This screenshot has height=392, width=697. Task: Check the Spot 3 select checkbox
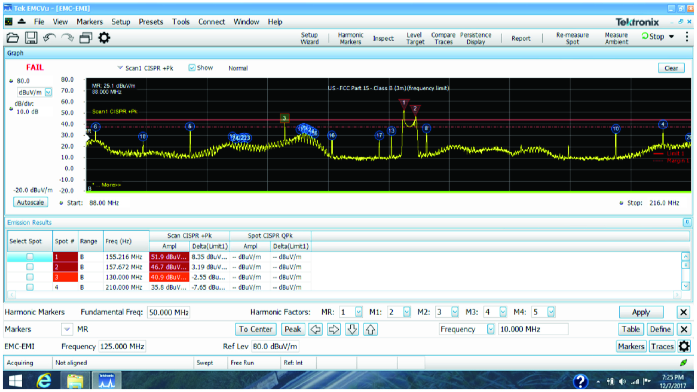30,277
